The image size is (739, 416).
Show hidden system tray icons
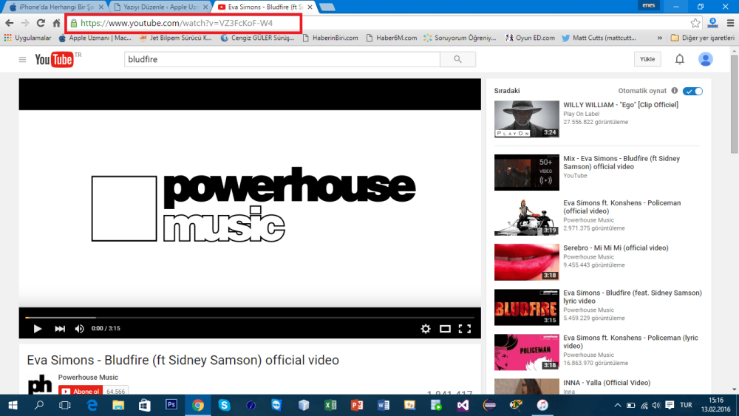point(617,405)
